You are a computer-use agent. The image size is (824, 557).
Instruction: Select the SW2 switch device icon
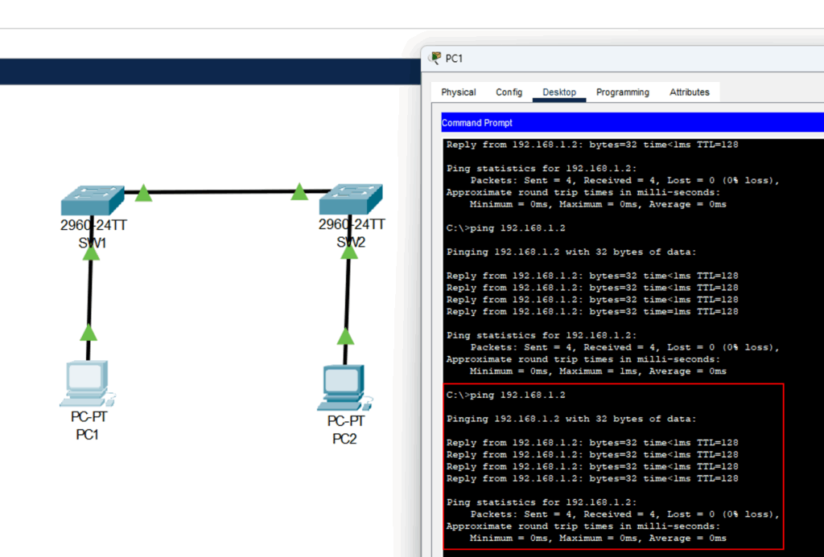351,200
